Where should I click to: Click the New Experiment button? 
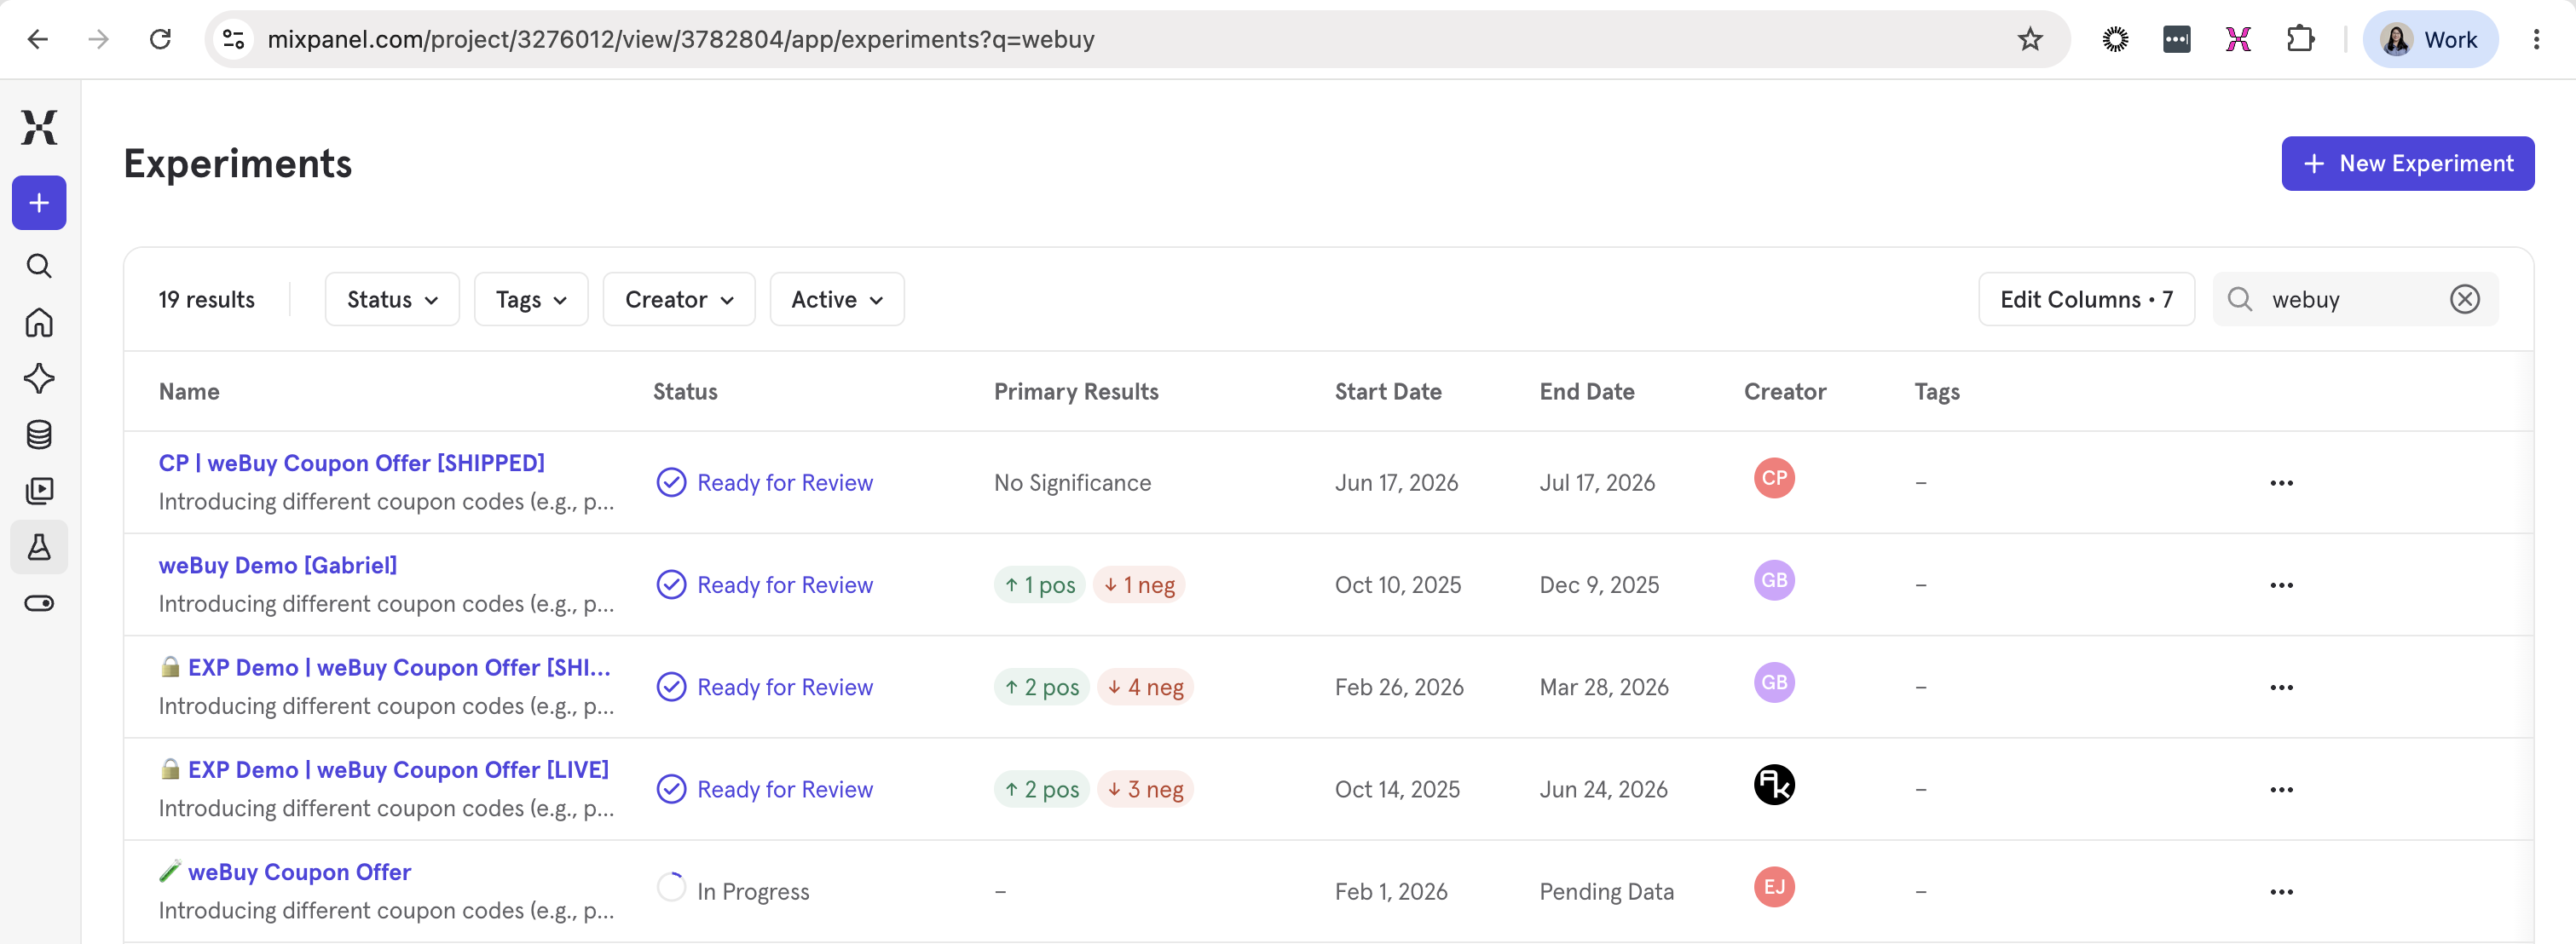tap(2407, 163)
